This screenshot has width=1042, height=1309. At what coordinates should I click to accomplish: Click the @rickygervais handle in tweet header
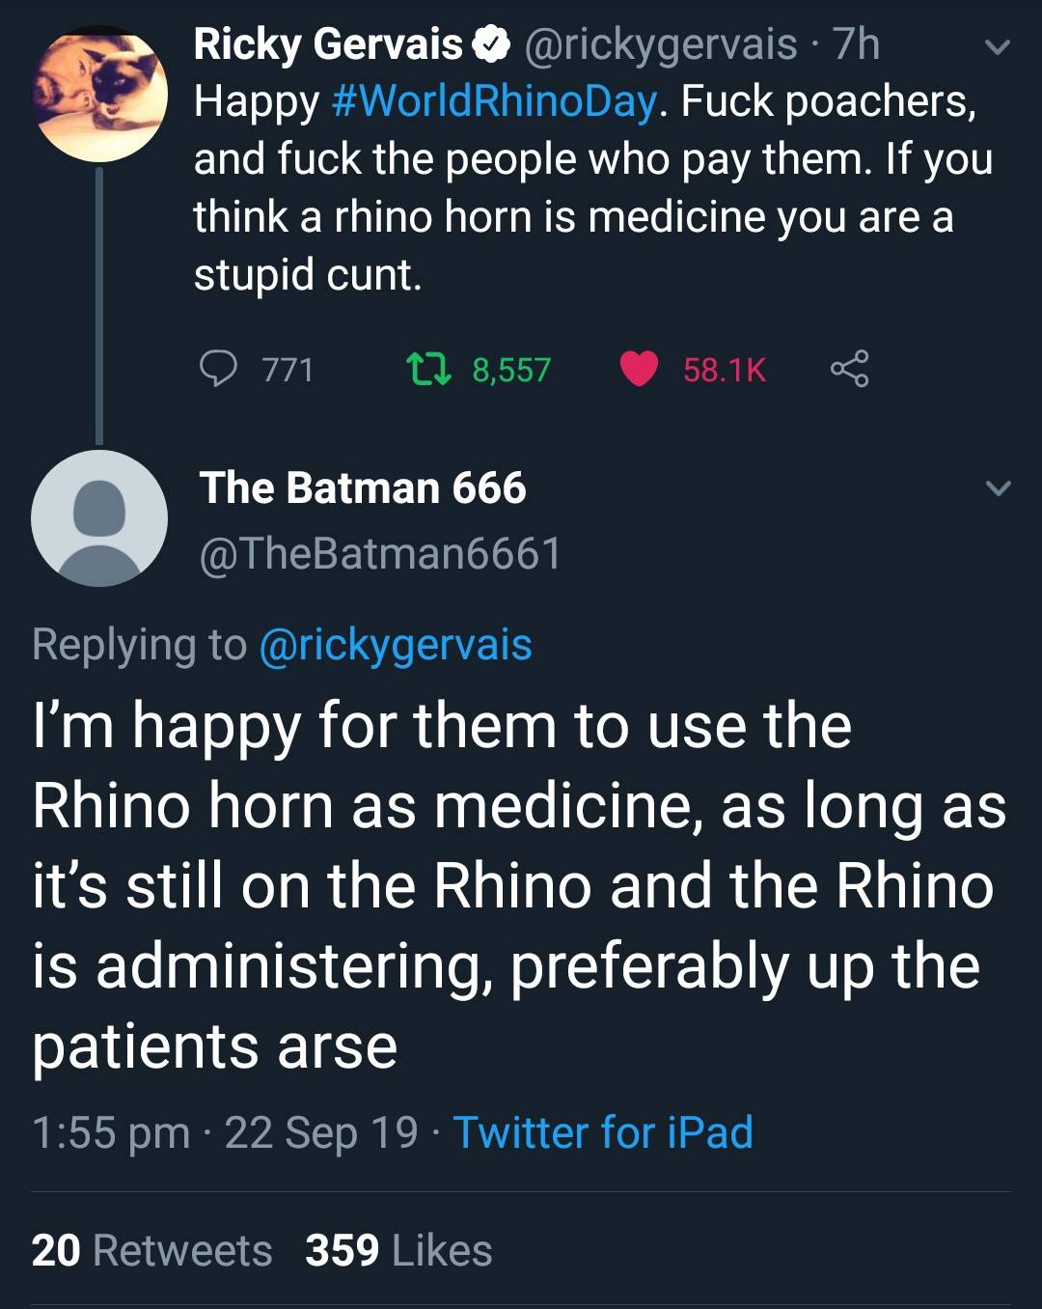[661, 44]
